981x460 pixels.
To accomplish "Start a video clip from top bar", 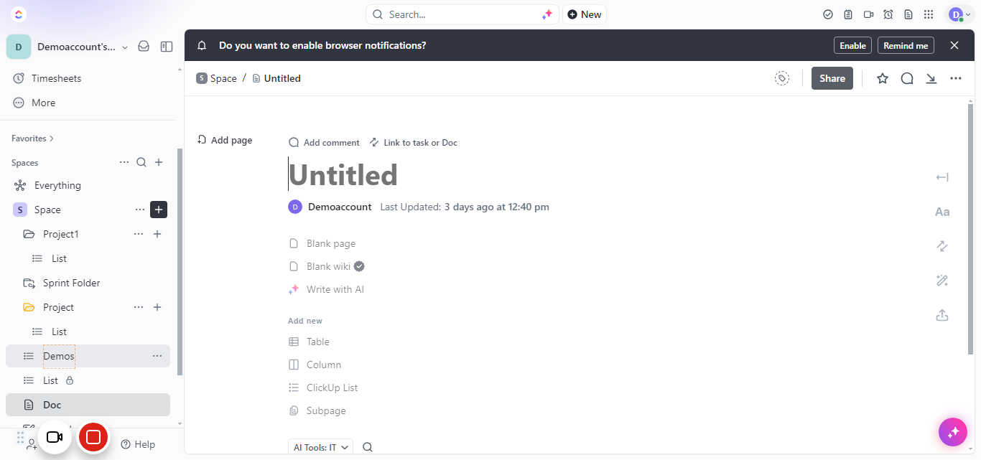I will [x=868, y=14].
